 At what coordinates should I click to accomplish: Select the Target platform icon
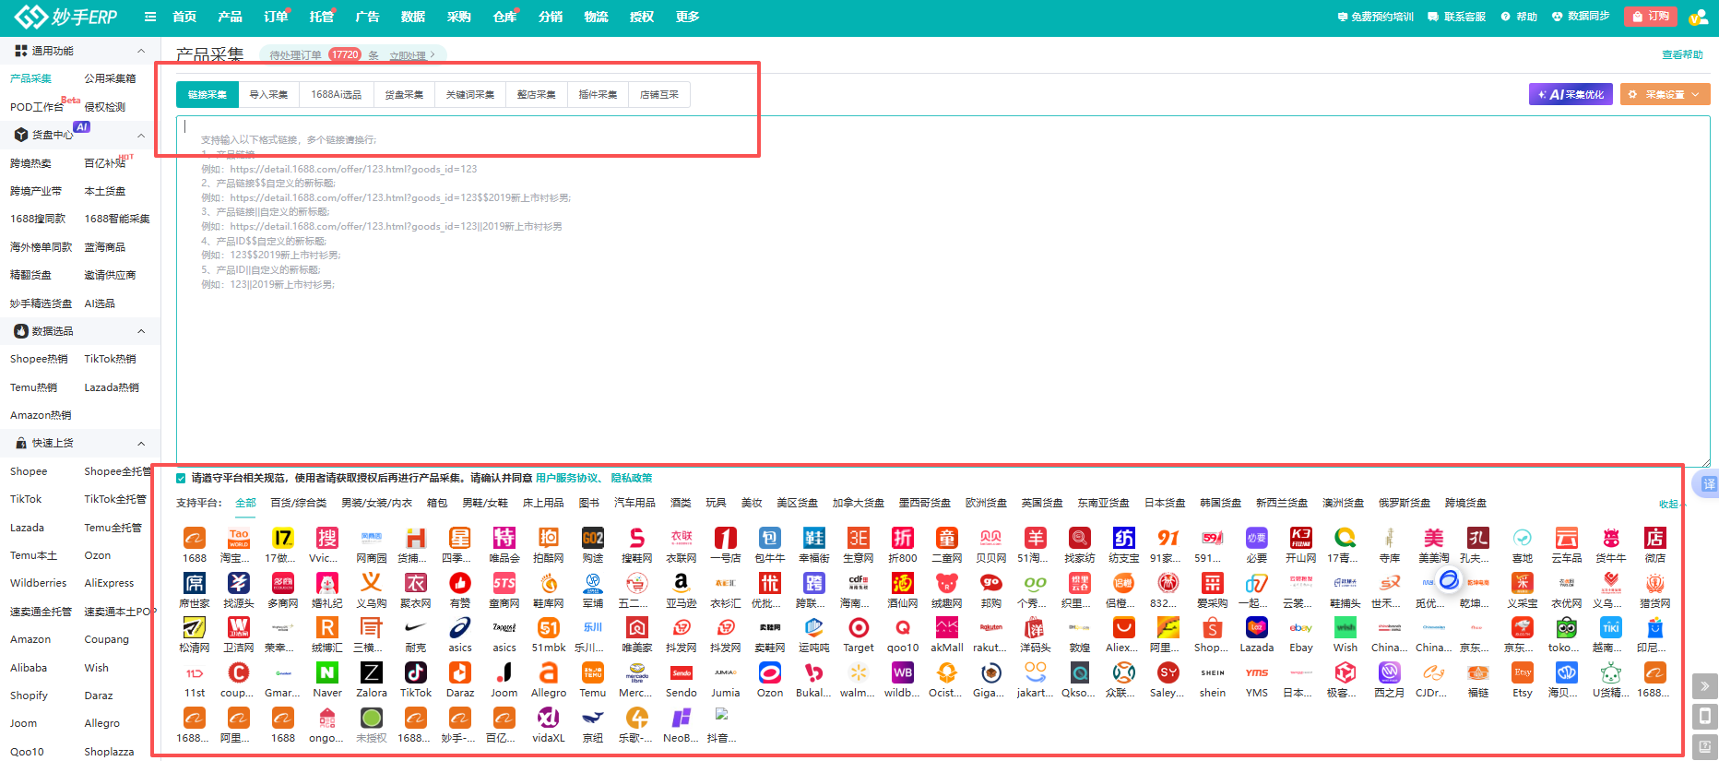[x=858, y=628]
